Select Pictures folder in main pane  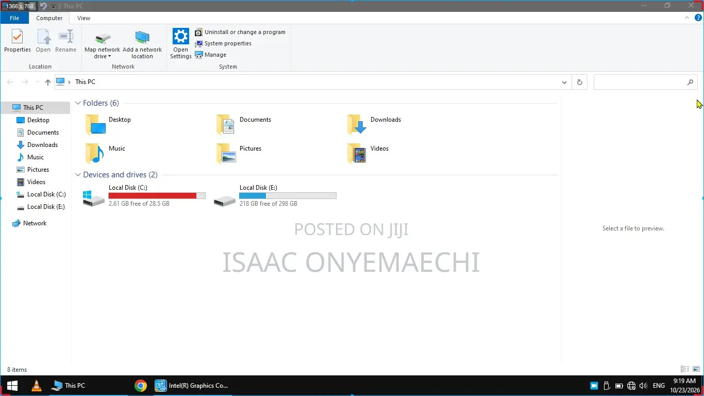[x=239, y=153]
